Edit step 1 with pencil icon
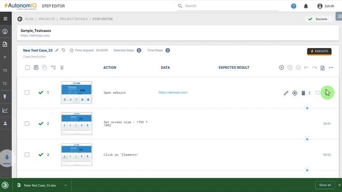The width and height of the screenshot is (342, 192). click(x=286, y=93)
